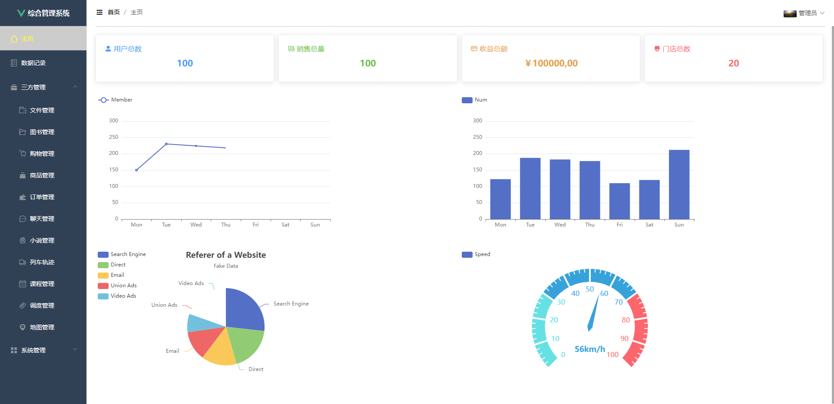Click the Tue data point on Member line
The image size is (834, 404).
point(166,144)
